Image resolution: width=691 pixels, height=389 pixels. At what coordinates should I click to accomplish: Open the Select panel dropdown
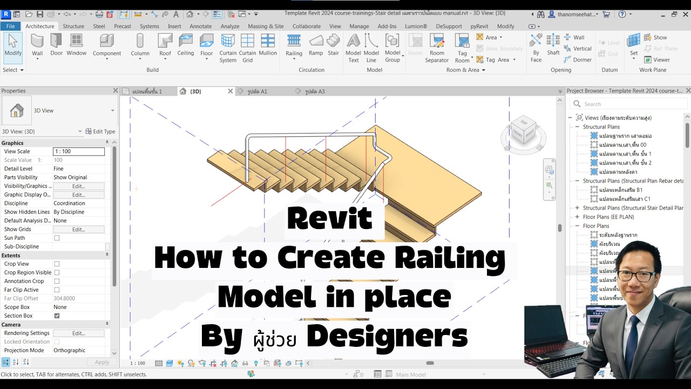point(13,70)
